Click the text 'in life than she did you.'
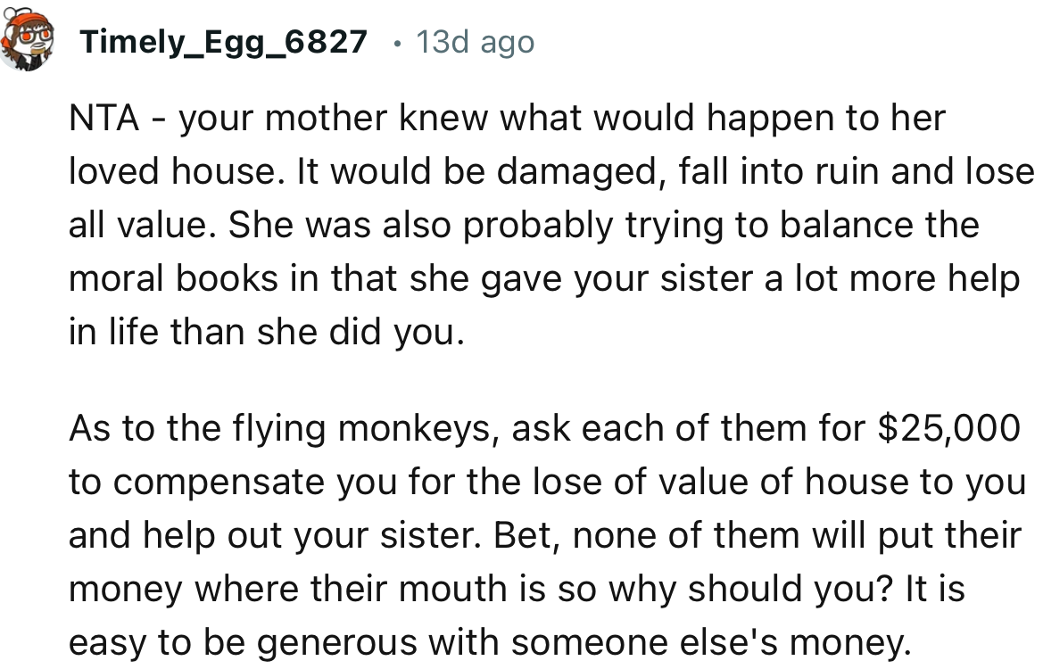The height and width of the screenshot is (669, 1043). 267,333
